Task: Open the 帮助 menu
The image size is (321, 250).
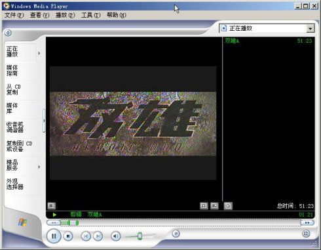Action: [x=117, y=15]
